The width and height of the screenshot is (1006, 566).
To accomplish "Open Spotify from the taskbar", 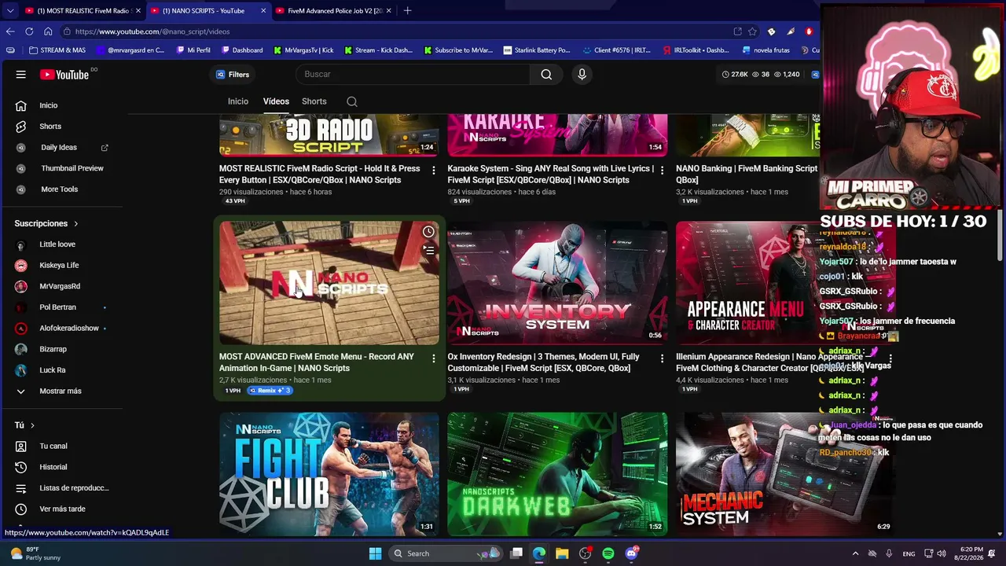I will (x=608, y=553).
